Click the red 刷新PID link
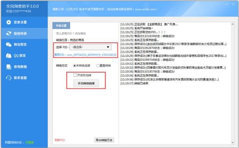239x148 pixels. tap(60, 140)
